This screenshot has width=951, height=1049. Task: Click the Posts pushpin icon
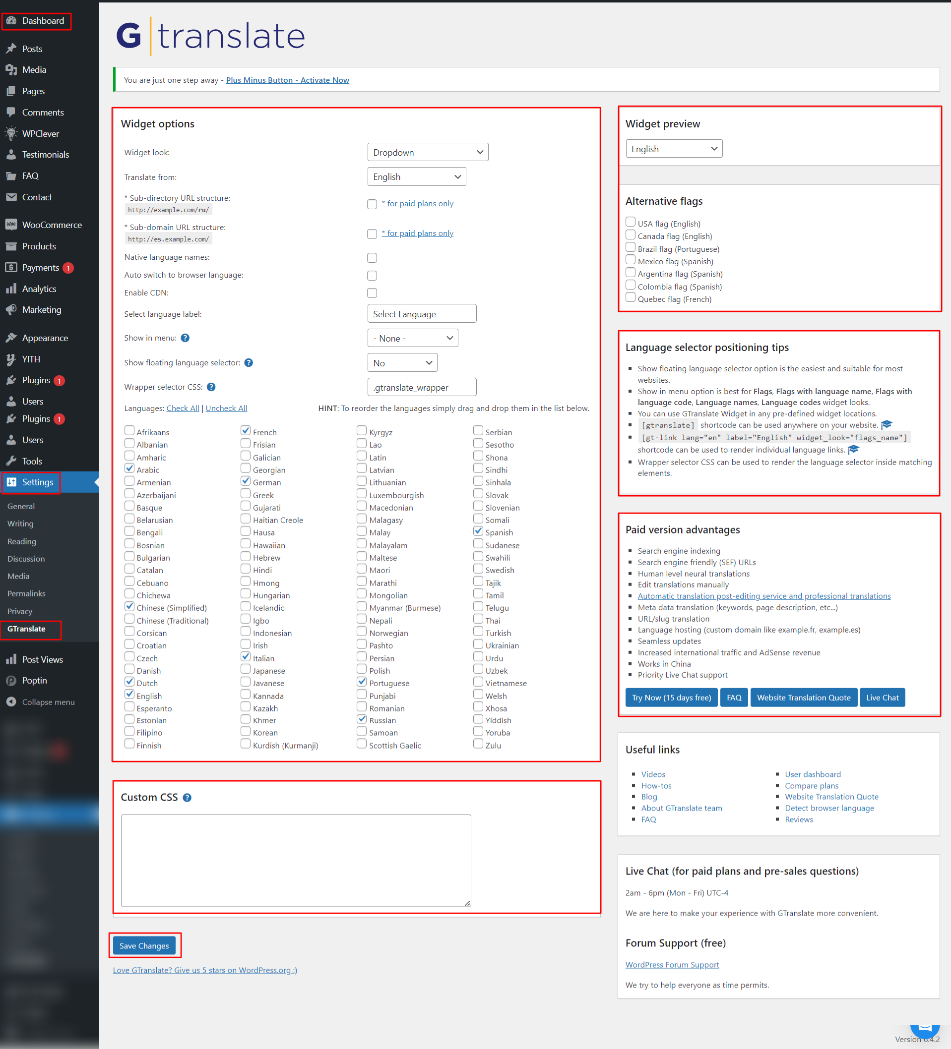pos(11,49)
